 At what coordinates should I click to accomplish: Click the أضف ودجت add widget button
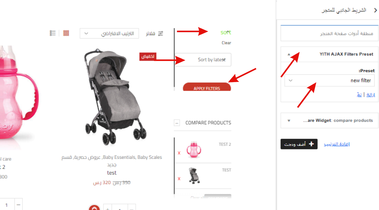299,144
